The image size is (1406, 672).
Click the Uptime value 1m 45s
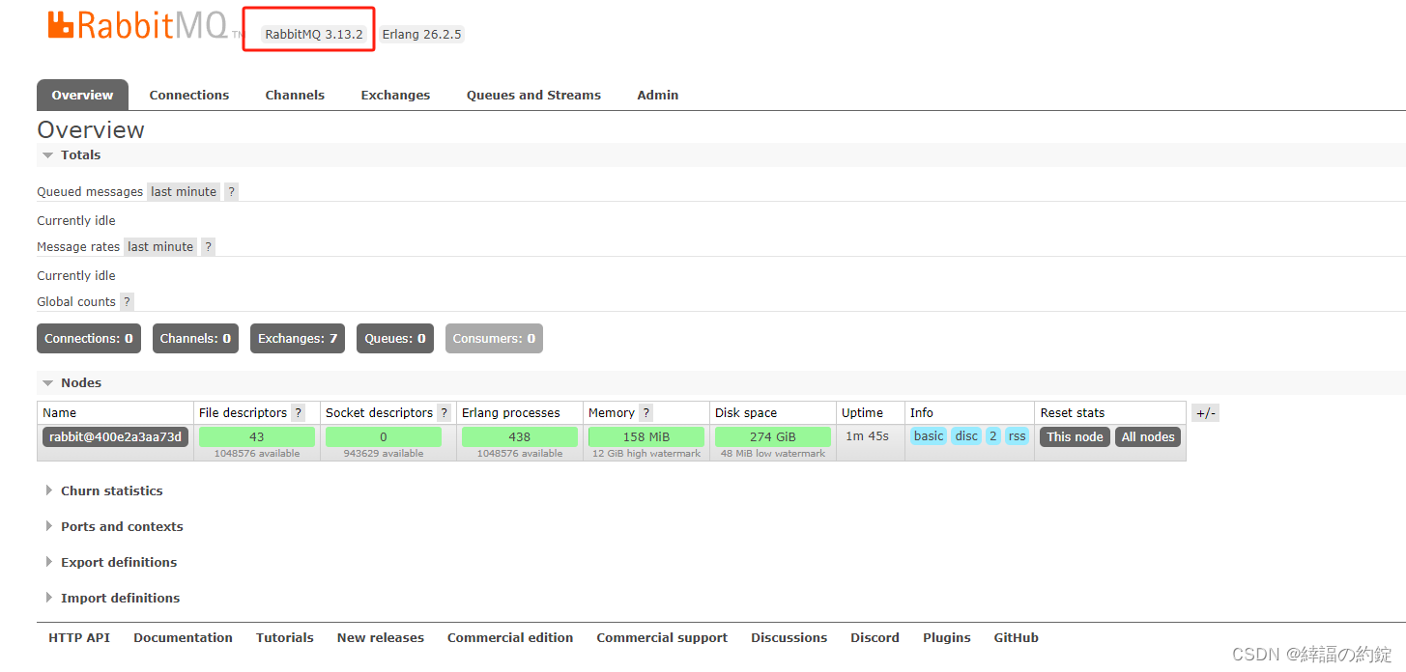(867, 436)
